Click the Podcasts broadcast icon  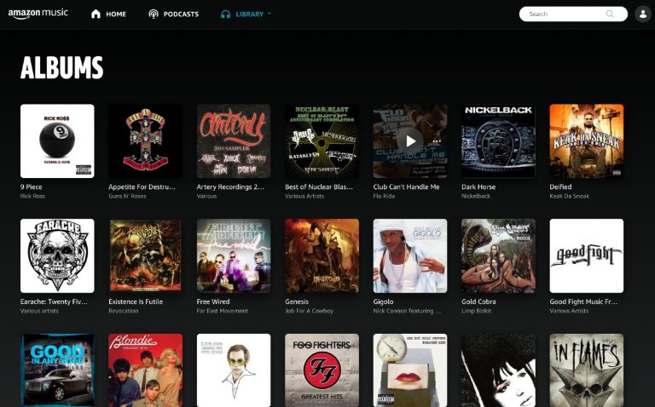click(x=154, y=14)
